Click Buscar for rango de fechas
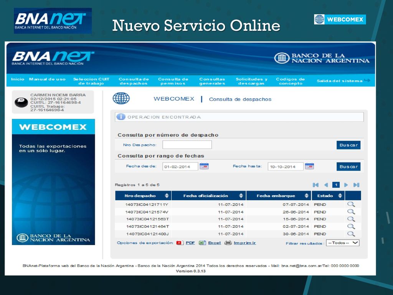This screenshot has height=295, width=393. [x=348, y=167]
